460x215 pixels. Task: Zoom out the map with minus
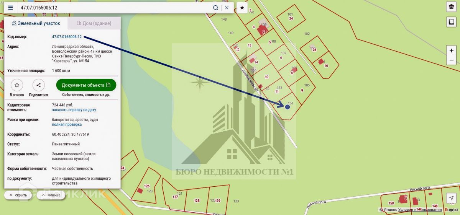(451, 60)
